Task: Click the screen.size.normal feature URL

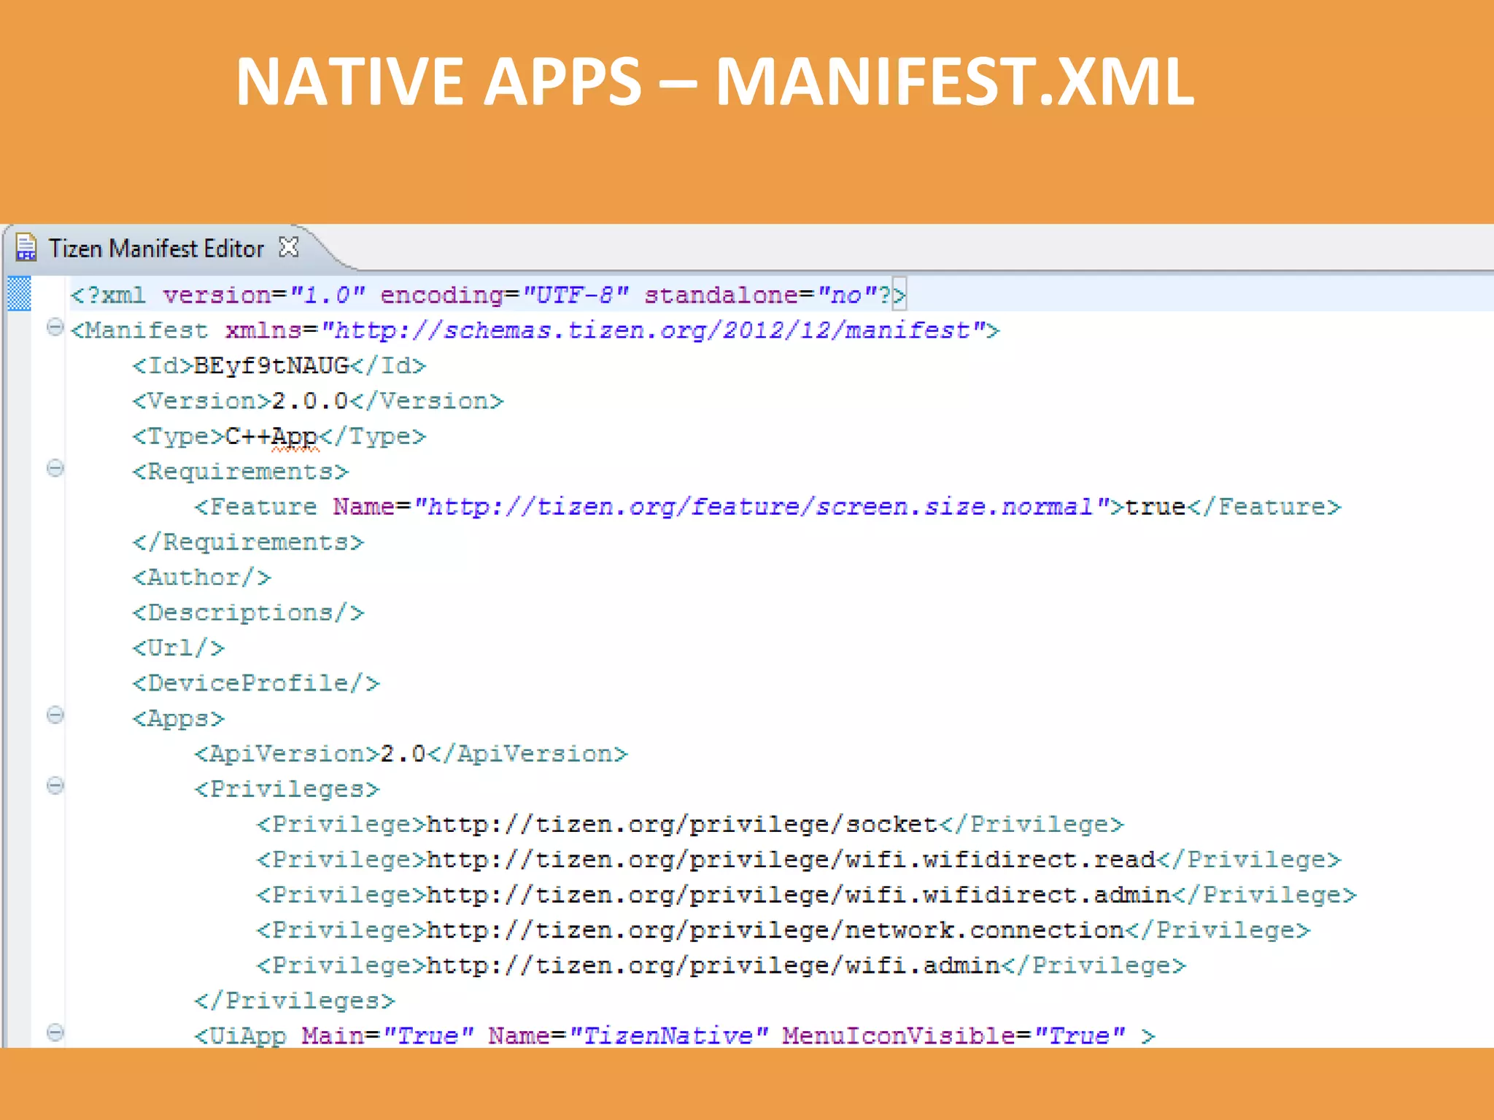Action: 762,506
